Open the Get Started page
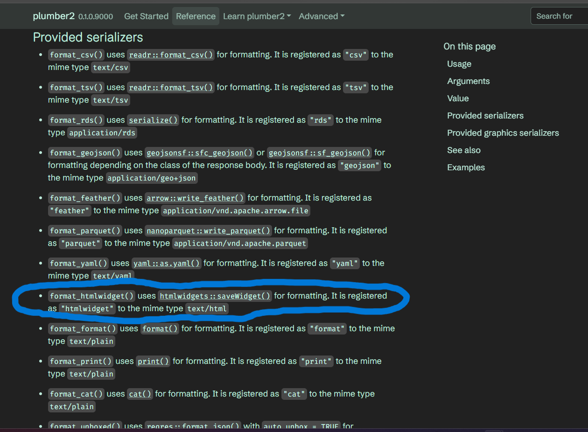588x432 pixels. (x=146, y=16)
